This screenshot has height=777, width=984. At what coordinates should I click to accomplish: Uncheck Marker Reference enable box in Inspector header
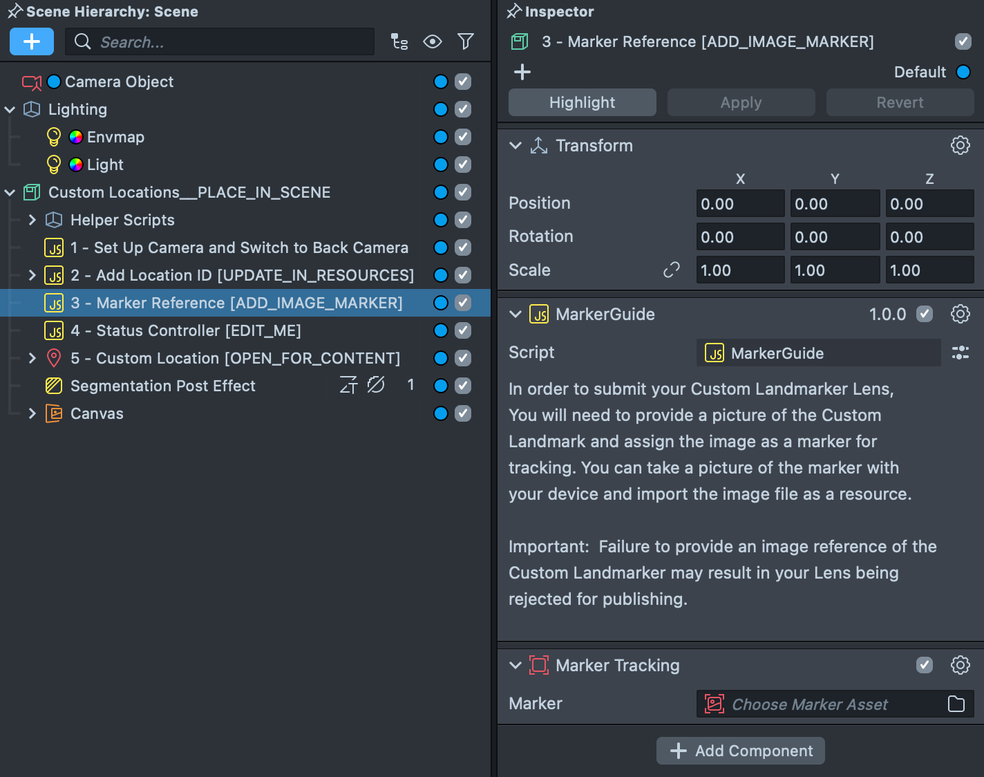click(x=963, y=41)
